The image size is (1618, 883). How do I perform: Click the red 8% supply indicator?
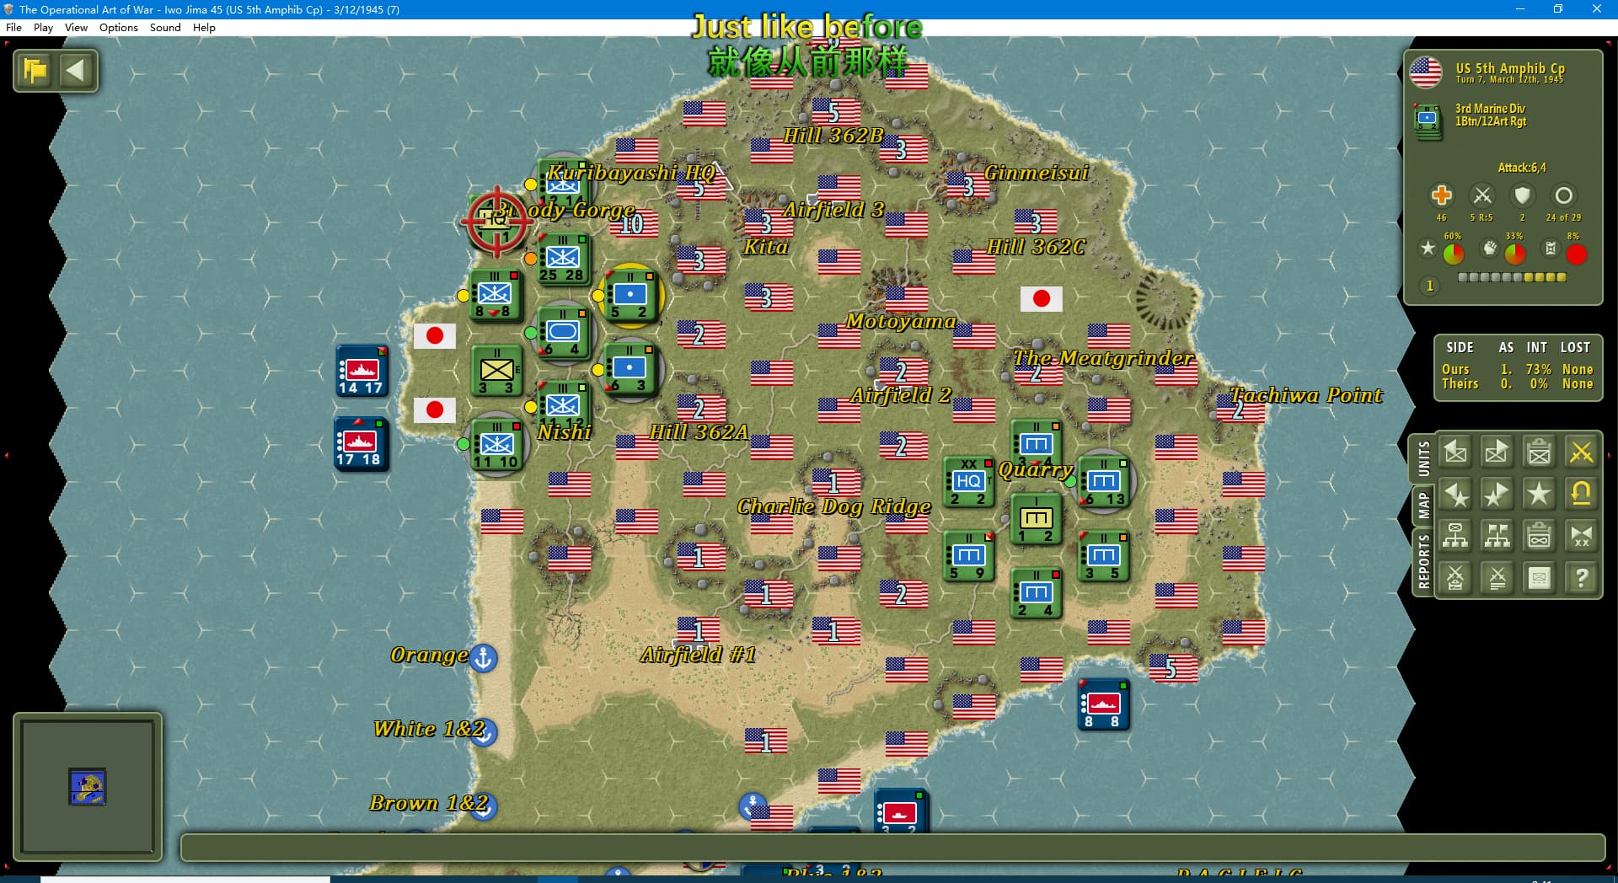1576,254
